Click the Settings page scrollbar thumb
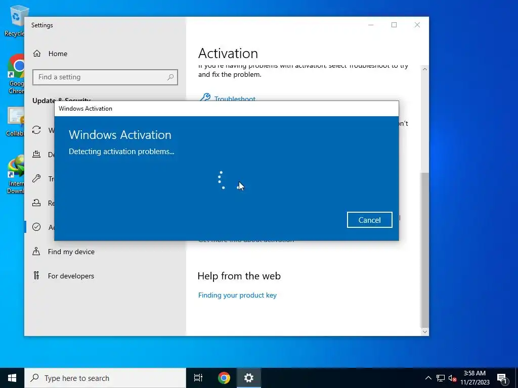 point(425,249)
